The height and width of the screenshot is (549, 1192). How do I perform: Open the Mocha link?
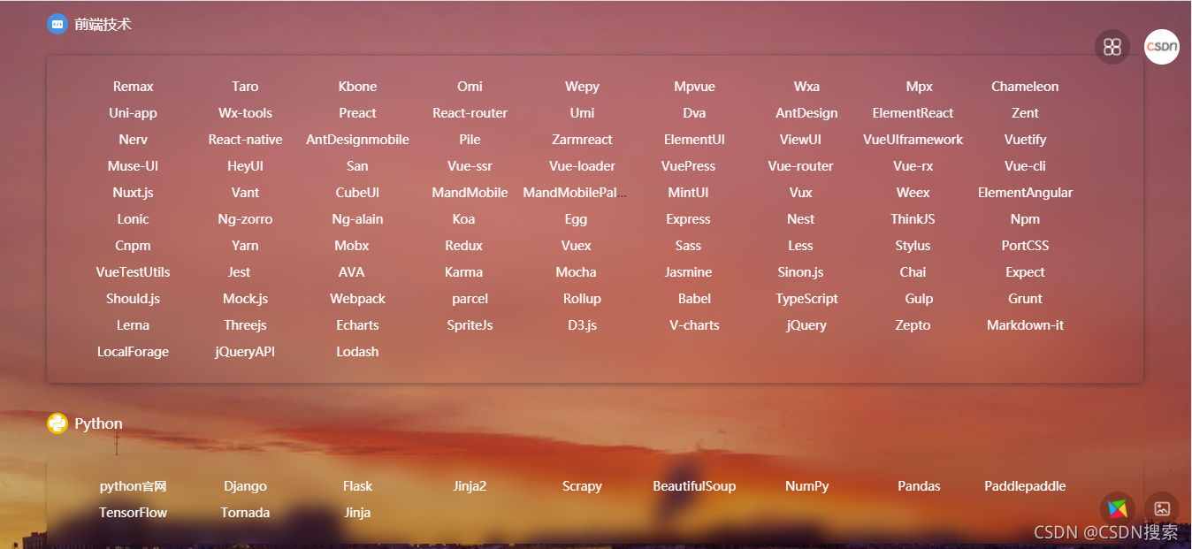[x=577, y=272]
